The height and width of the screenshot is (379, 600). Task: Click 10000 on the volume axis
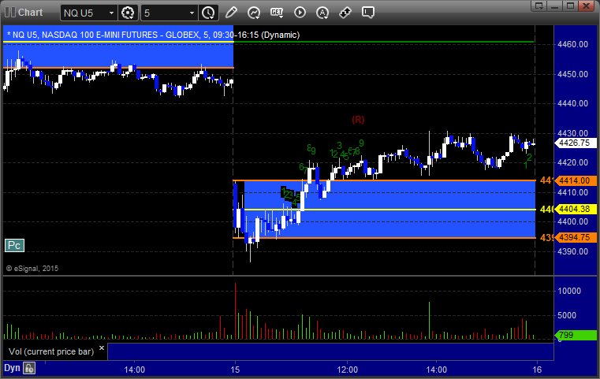(569, 291)
